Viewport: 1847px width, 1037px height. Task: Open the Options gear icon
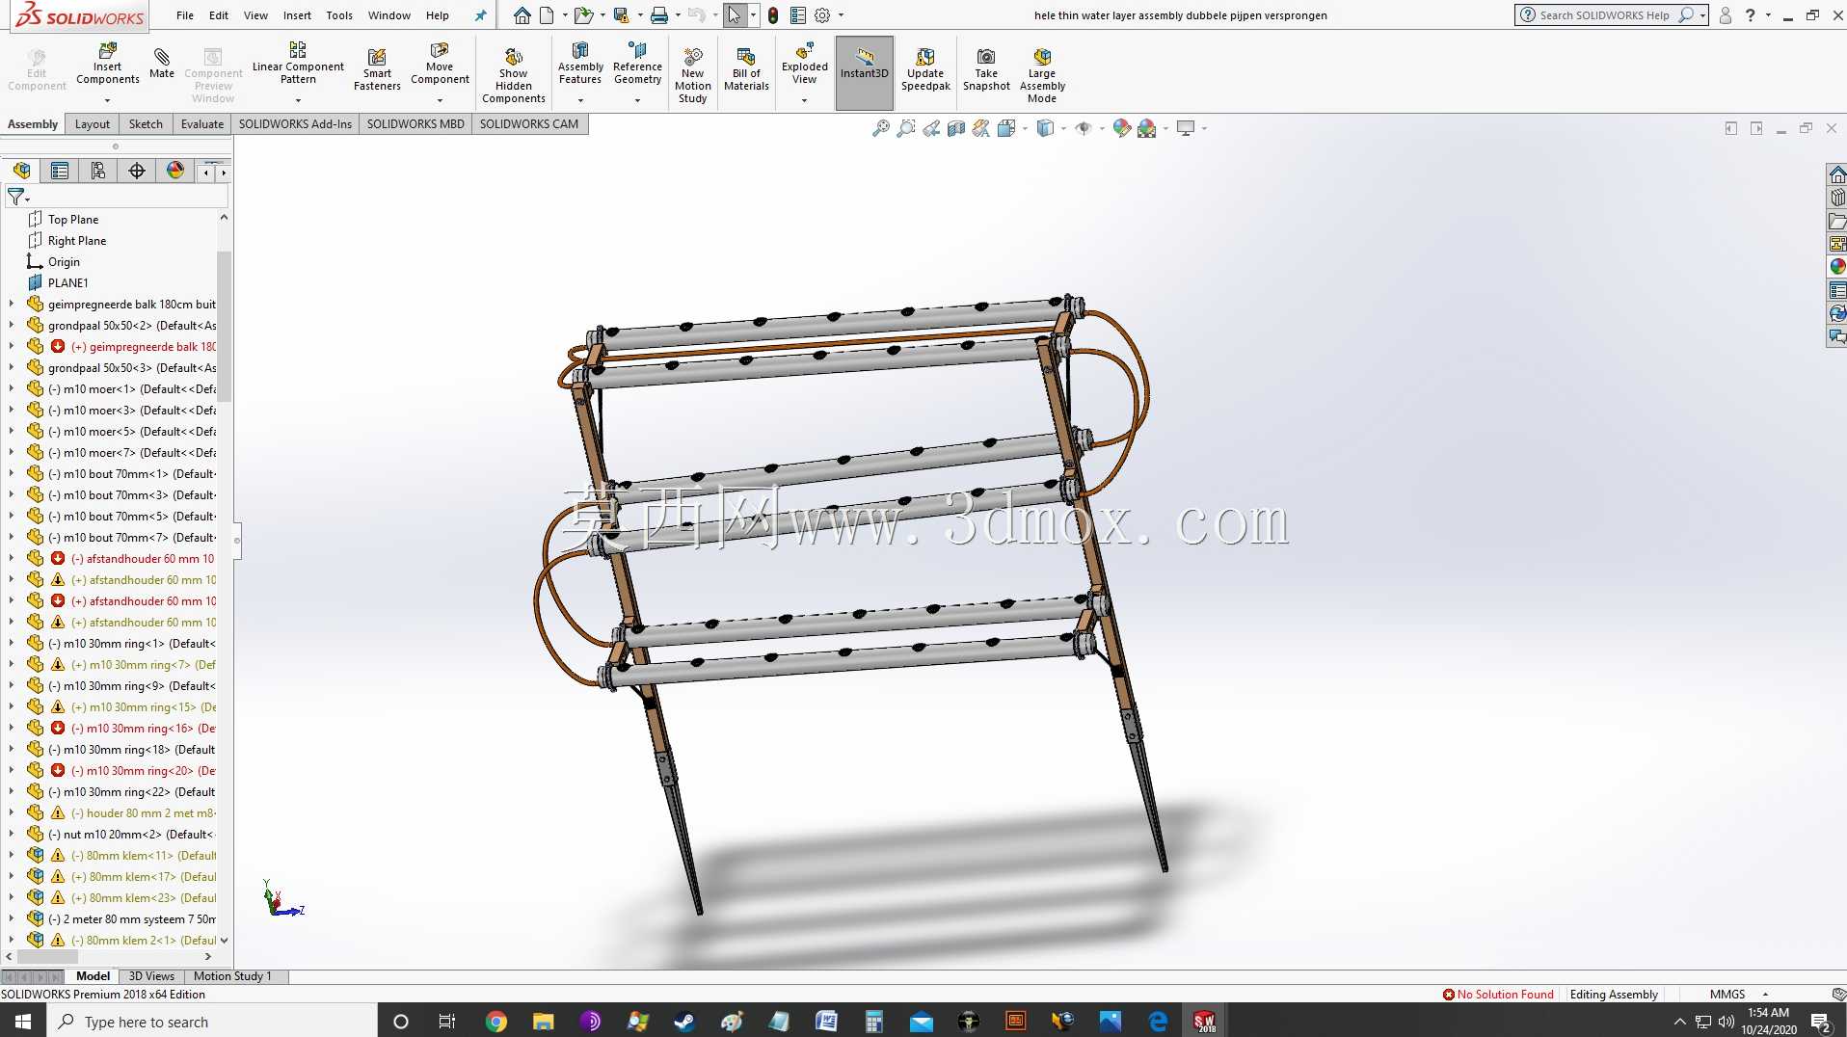coord(822,15)
